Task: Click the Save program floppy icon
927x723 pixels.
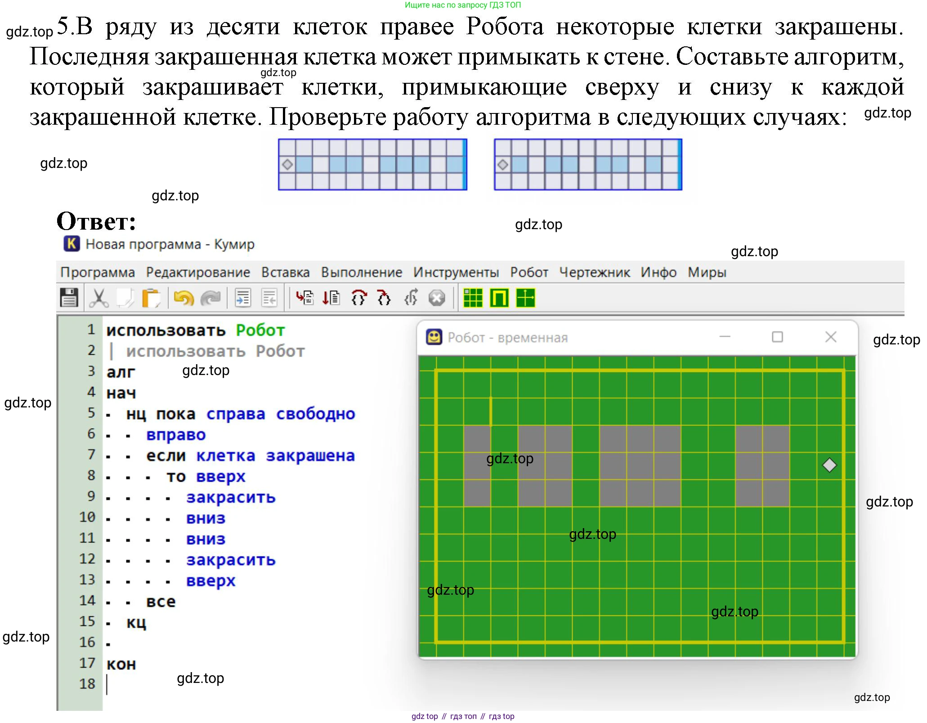Action: pos(69,298)
